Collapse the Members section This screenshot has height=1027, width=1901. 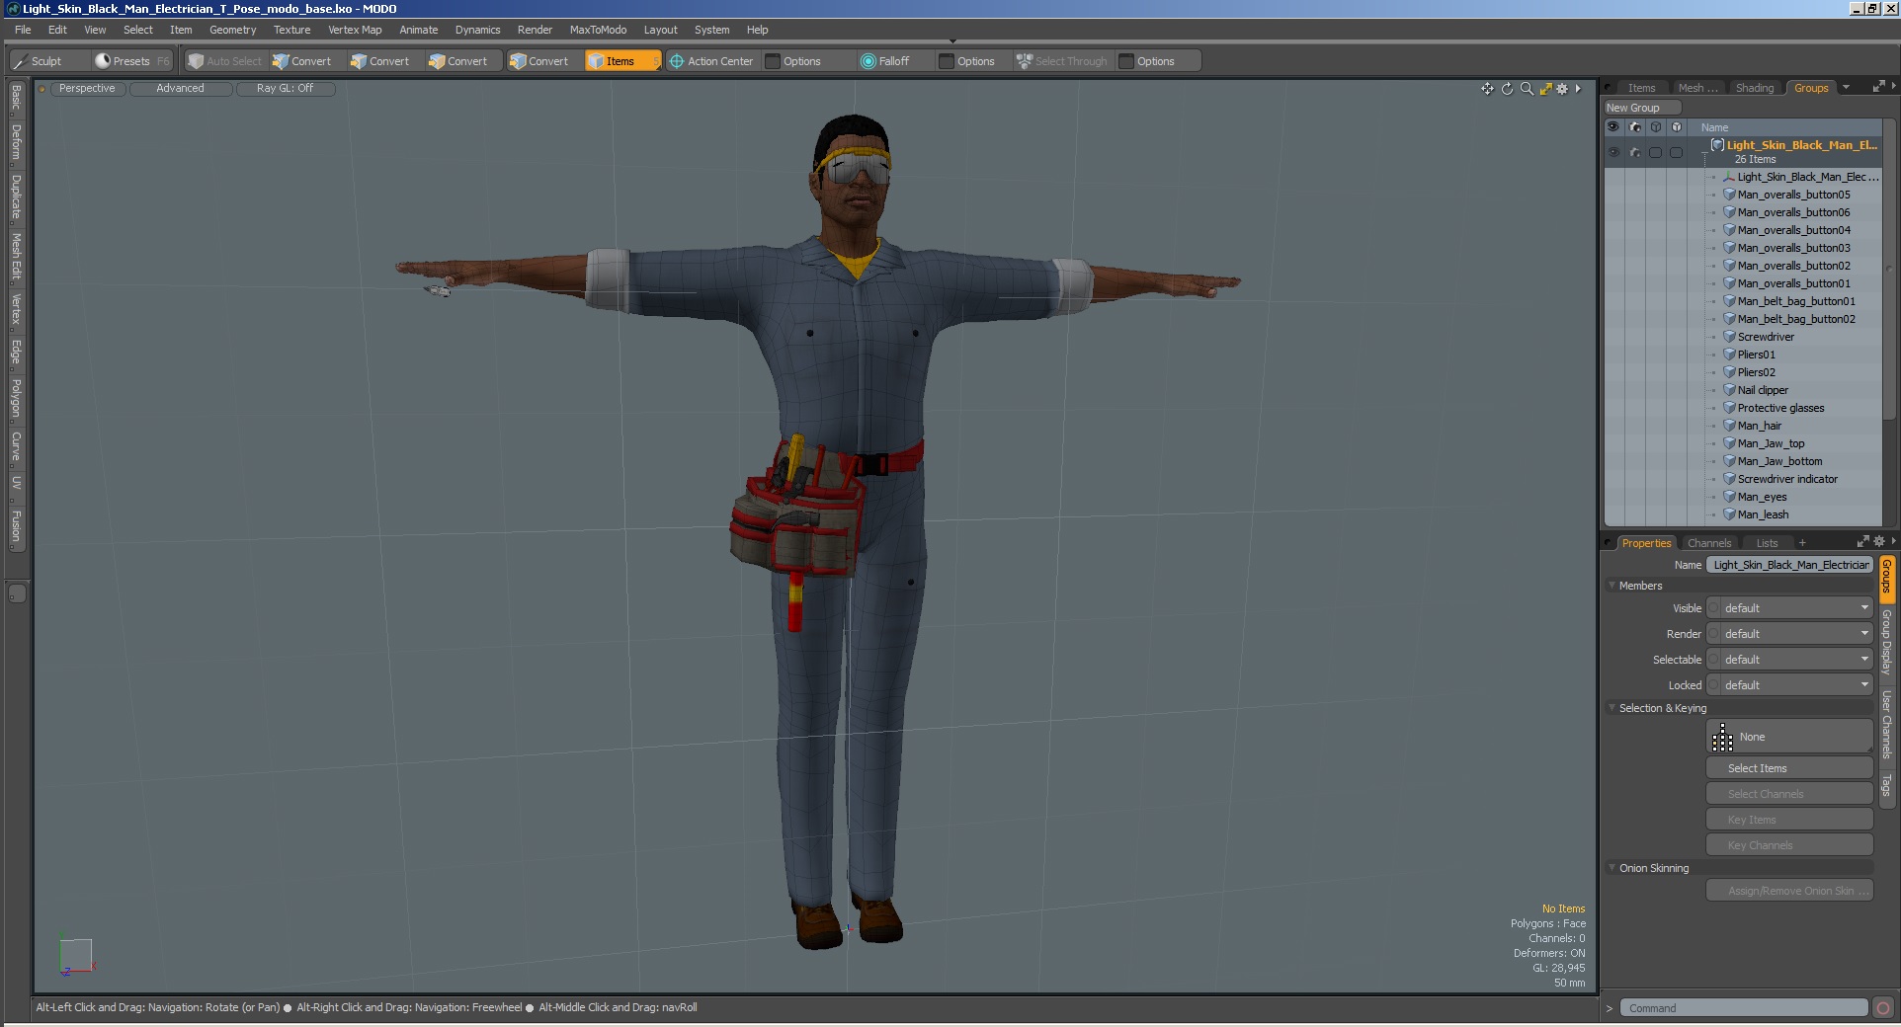click(1612, 586)
